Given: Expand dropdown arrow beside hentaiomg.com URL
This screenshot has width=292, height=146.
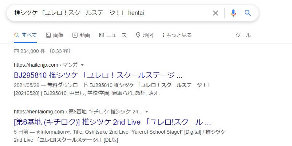Looking at the screenshot, I should (x=147, y=112).
